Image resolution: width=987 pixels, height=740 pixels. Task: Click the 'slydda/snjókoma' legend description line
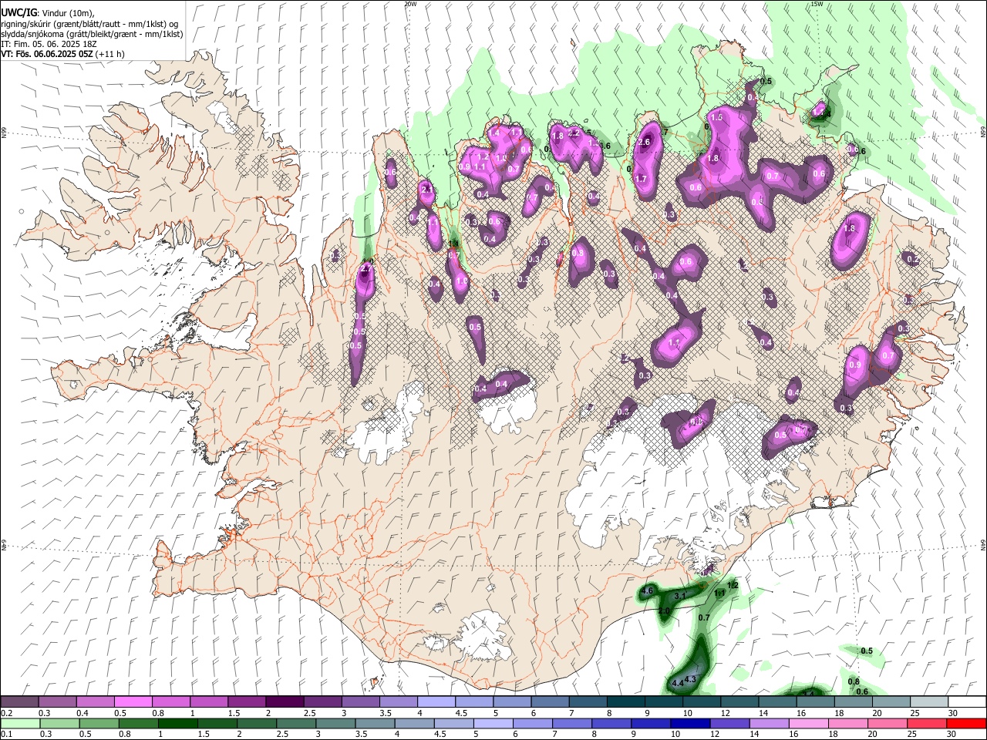pyautogui.click(x=92, y=34)
